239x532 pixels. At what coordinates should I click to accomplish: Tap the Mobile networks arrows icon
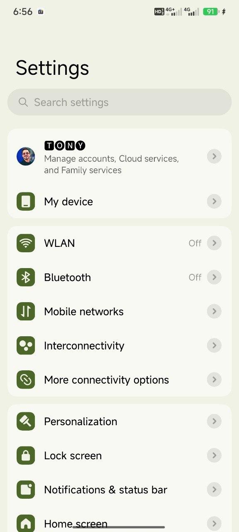(x=26, y=311)
